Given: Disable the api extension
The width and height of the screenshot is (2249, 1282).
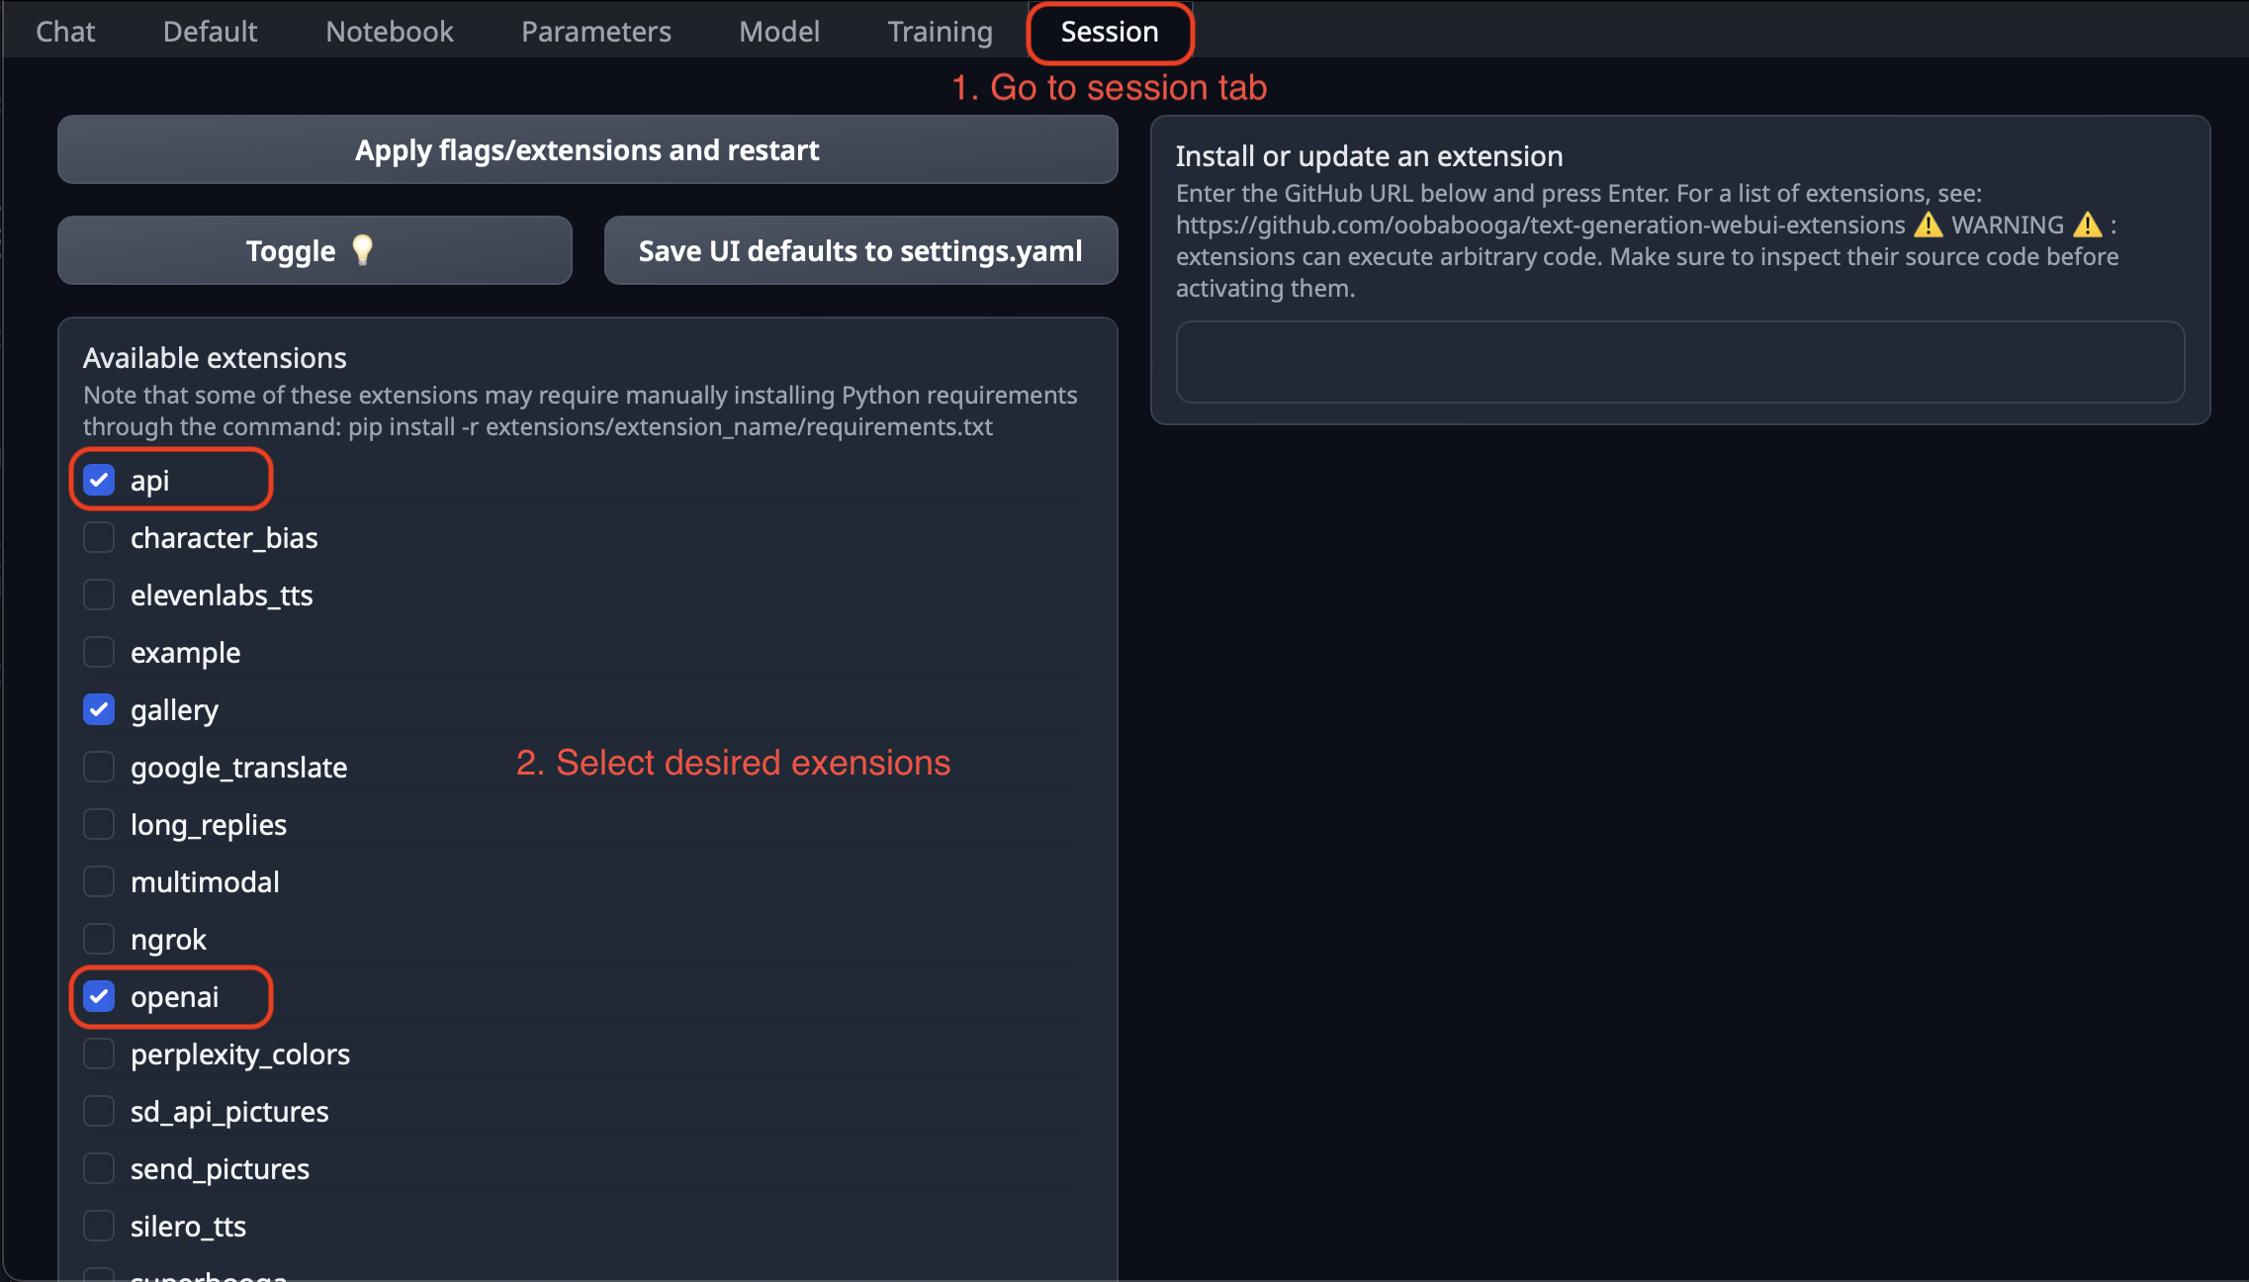Looking at the screenshot, I should coord(99,480).
